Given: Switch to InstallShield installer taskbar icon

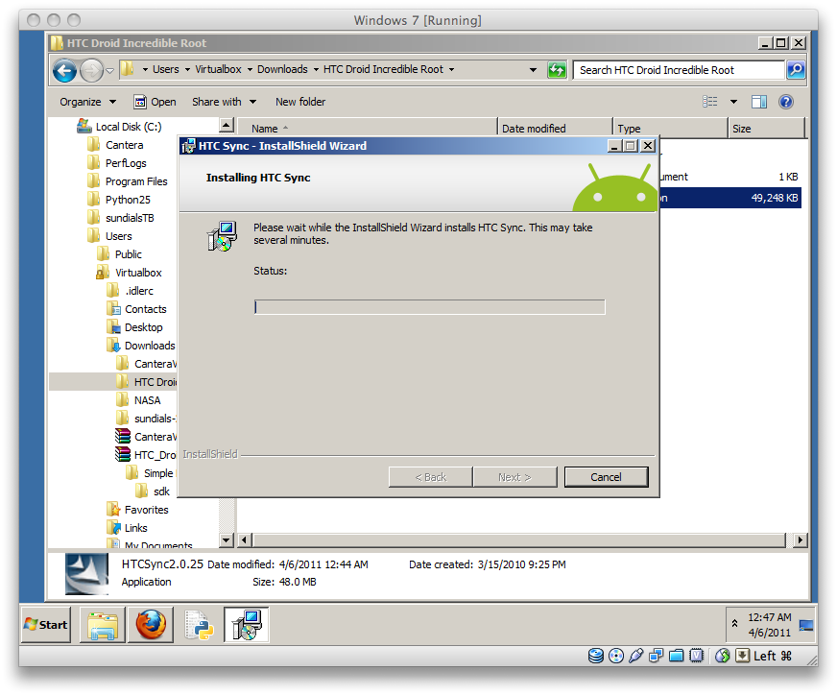Looking at the screenshot, I should coord(246,625).
